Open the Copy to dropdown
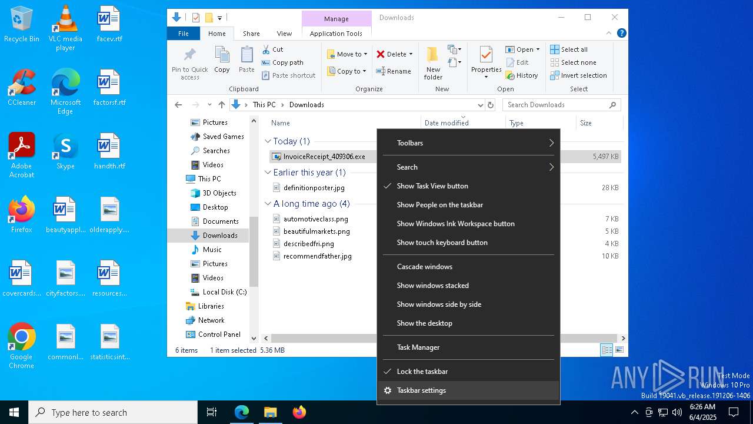The image size is (753, 424). click(x=346, y=71)
